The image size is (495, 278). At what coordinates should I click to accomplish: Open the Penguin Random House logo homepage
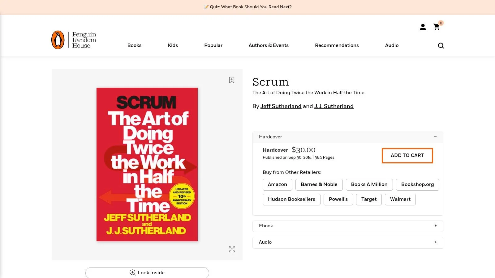click(74, 40)
